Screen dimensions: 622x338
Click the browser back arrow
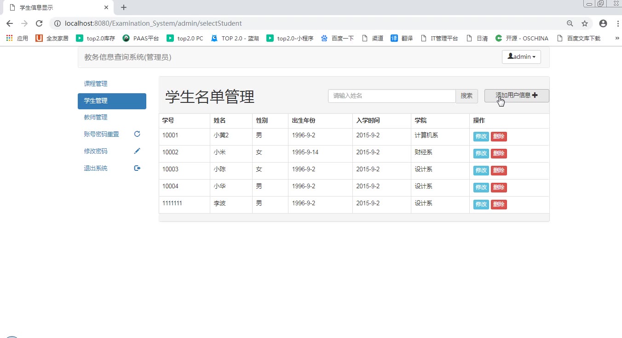10,23
